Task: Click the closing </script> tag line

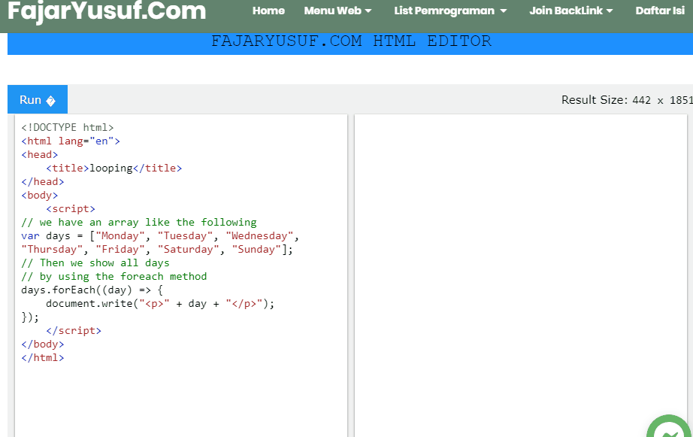Action: click(x=74, y=330)
